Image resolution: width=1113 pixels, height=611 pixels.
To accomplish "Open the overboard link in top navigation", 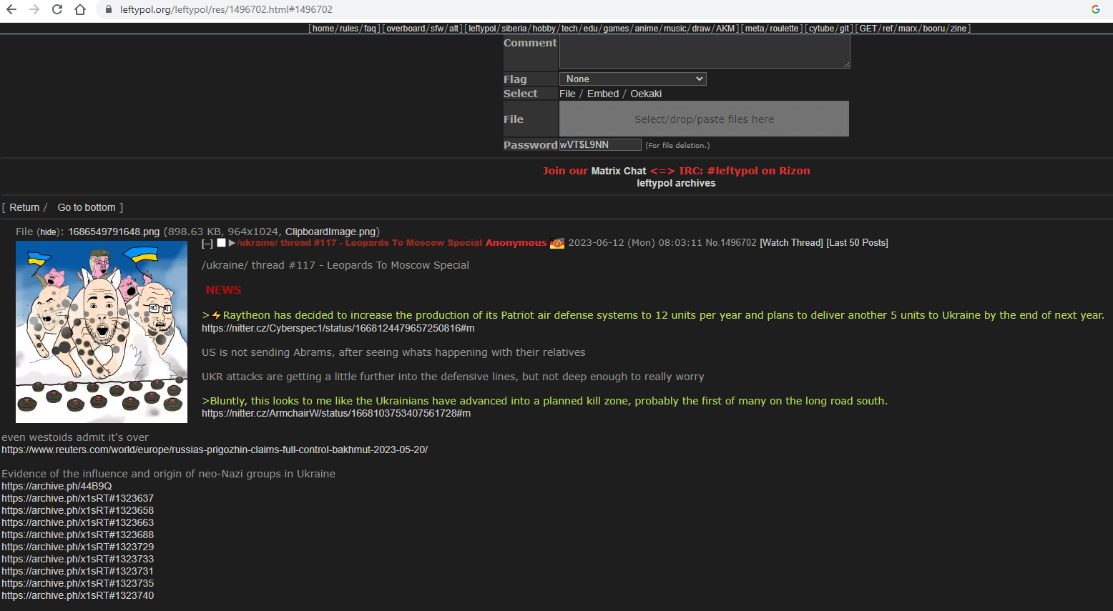I will click(x=406, y=29).
